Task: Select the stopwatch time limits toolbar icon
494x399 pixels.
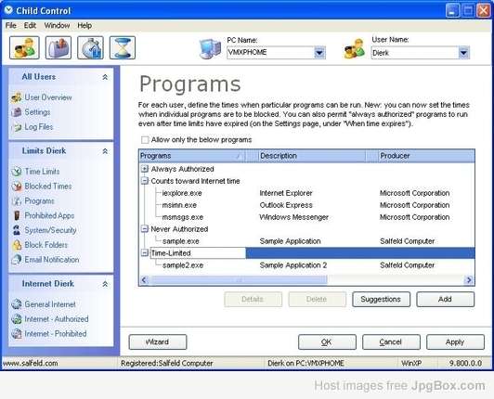Action: [x=90, y=47]
